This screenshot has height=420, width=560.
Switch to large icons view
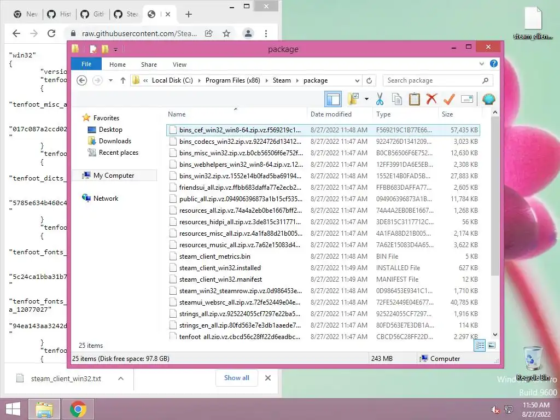coord(492,345)
